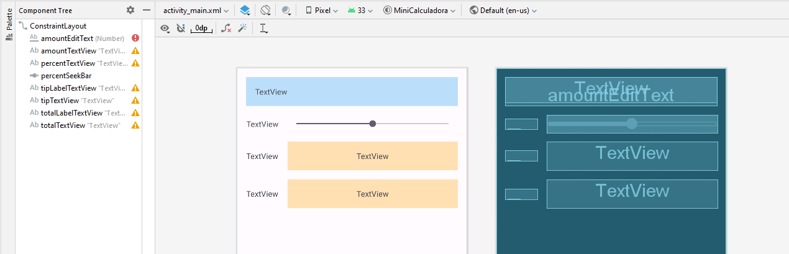Click the seek bar thumb in design preview
This screenshot has width=789, height=254.
373,124
